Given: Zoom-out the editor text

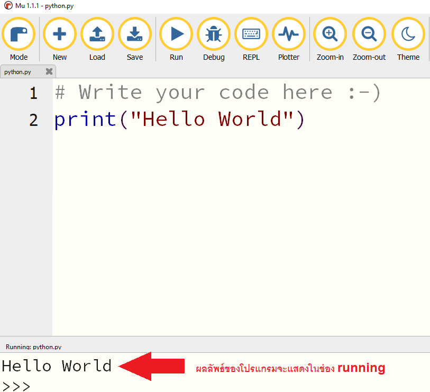Looking at the screenshot, I should pyautogui.click(x=369, y=39).
